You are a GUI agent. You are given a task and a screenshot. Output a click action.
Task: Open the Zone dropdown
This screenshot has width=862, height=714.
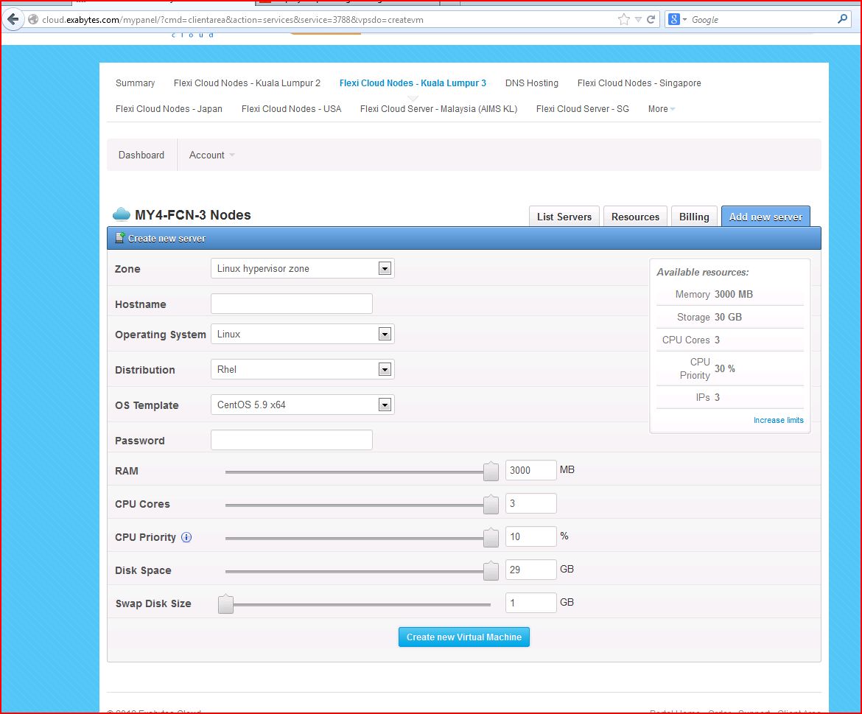[302, 268]
